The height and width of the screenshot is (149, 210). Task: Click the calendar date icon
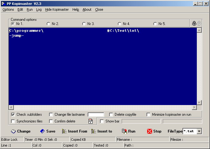pyautogui.click(x=90, y=121)
